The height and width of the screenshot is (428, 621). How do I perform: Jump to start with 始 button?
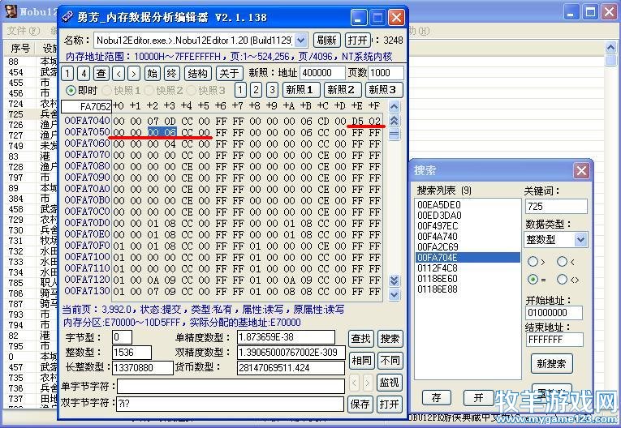point(153,73)
